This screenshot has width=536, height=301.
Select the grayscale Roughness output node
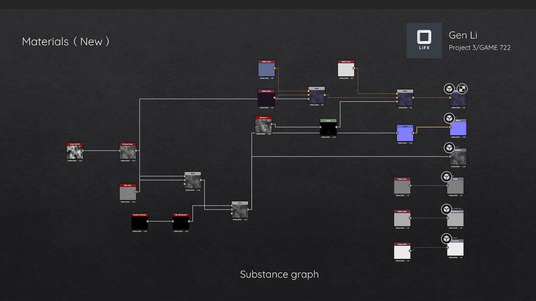(x=458, y=157)
